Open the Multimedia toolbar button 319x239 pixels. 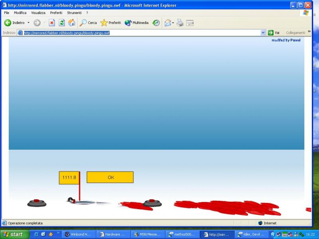pyautogui.click(x=136, y=23)
